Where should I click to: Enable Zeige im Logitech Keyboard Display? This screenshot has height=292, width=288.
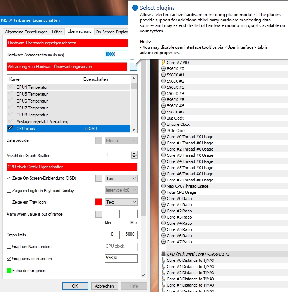tap(9, 190)
